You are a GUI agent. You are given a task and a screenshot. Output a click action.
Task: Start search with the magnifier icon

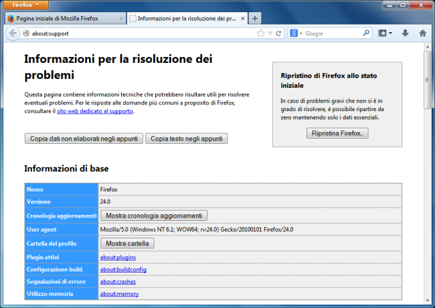tap(366, 33)
